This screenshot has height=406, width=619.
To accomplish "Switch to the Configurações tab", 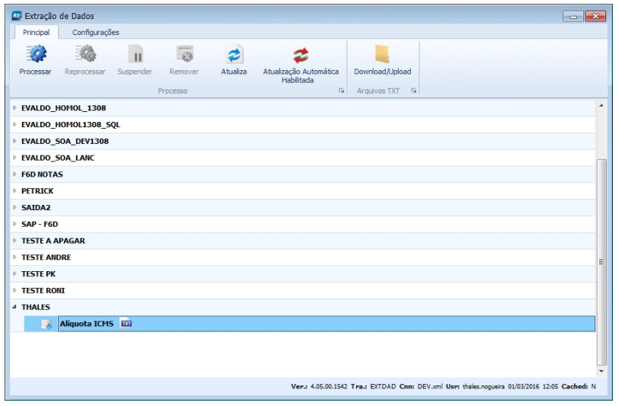I will pyautogui.click(x=95, y=32).
